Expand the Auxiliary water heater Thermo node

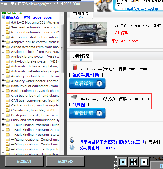(x=3, y=80)
